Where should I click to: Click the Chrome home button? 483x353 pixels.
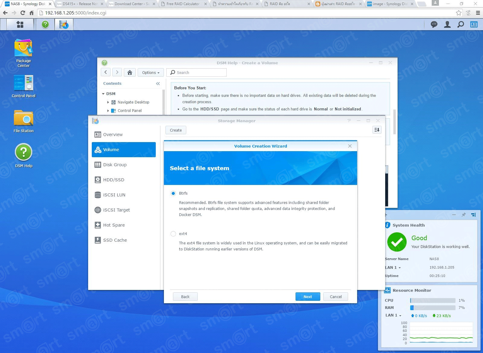tap(31, 13)
